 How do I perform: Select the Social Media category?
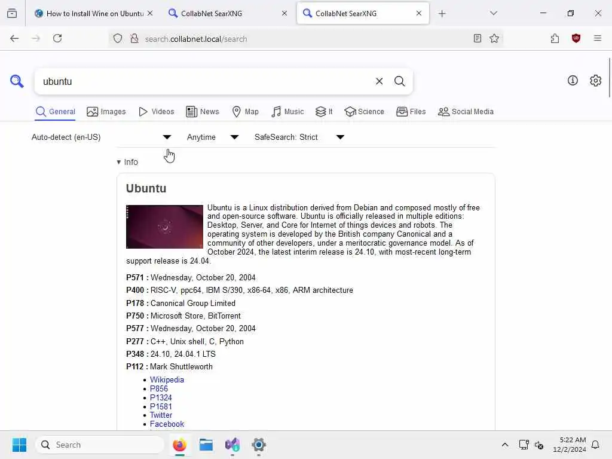pyautogui.click(x=466, y=112)
